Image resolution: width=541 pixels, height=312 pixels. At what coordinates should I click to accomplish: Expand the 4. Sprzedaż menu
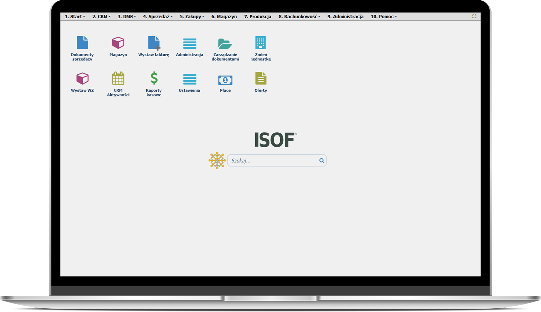pos(158,17)
